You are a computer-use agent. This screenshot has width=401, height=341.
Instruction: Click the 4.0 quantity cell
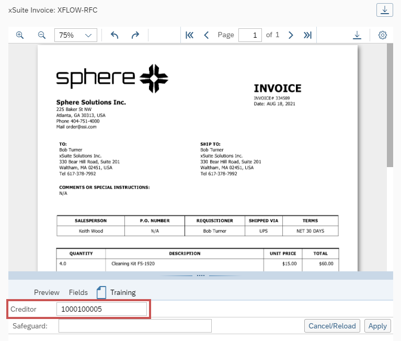[x=63, y=263]
